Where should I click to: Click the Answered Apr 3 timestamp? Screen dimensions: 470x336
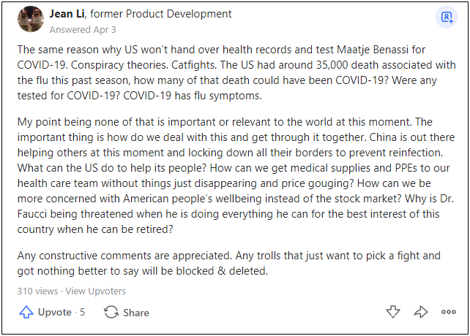[83, 30]
